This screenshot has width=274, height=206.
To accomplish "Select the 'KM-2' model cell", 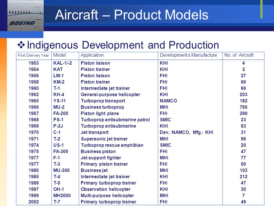I will tap(59, 82).
